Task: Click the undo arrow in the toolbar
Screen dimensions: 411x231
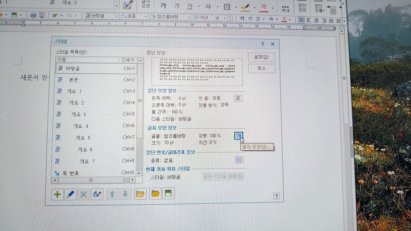Action: tap(55, 15)
